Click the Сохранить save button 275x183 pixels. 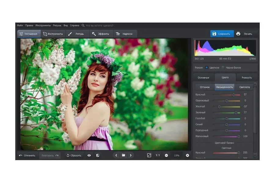click(x=222, y=34)
